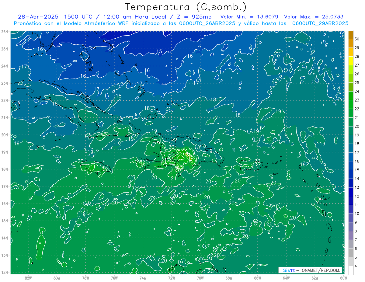The image size is (365, 282).
Task: Click the "10" colorbar scale label
Action: 357,214
